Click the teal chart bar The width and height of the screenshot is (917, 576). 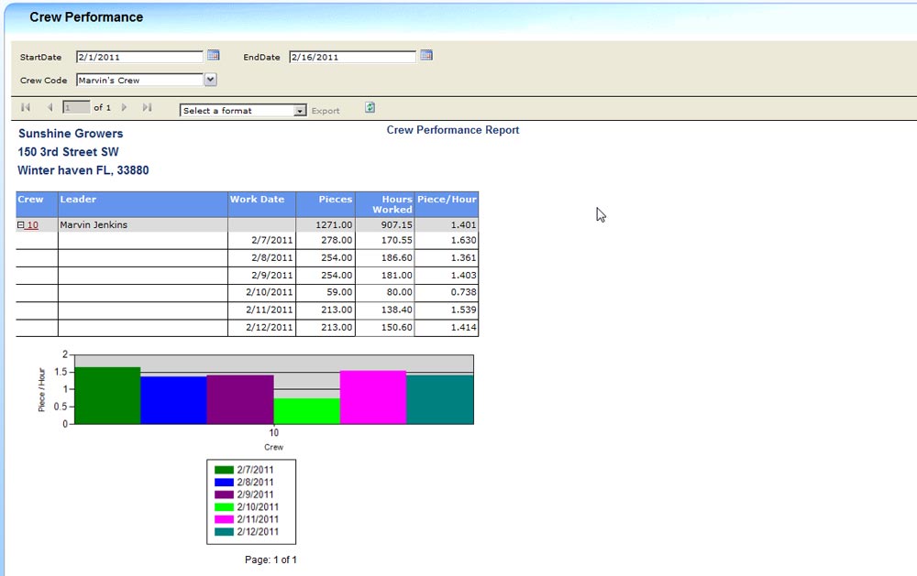440,399
